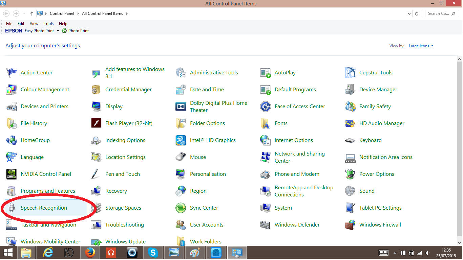The height and width of the screenshot is (260, 463).
Task: Open the Intel HD Graphics icon
Action: coord(181,140)
